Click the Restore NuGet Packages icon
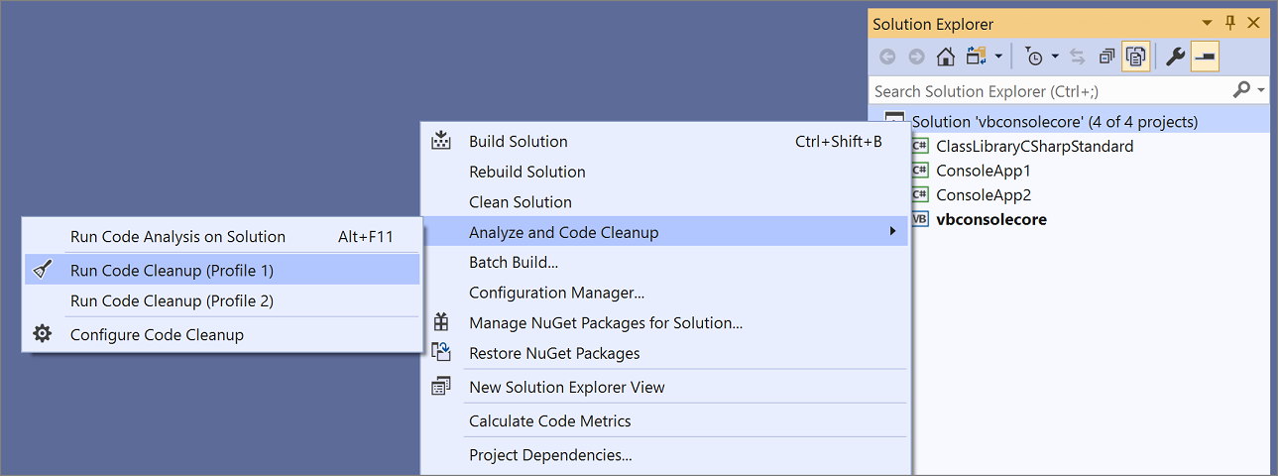 [x=441, y=352]
